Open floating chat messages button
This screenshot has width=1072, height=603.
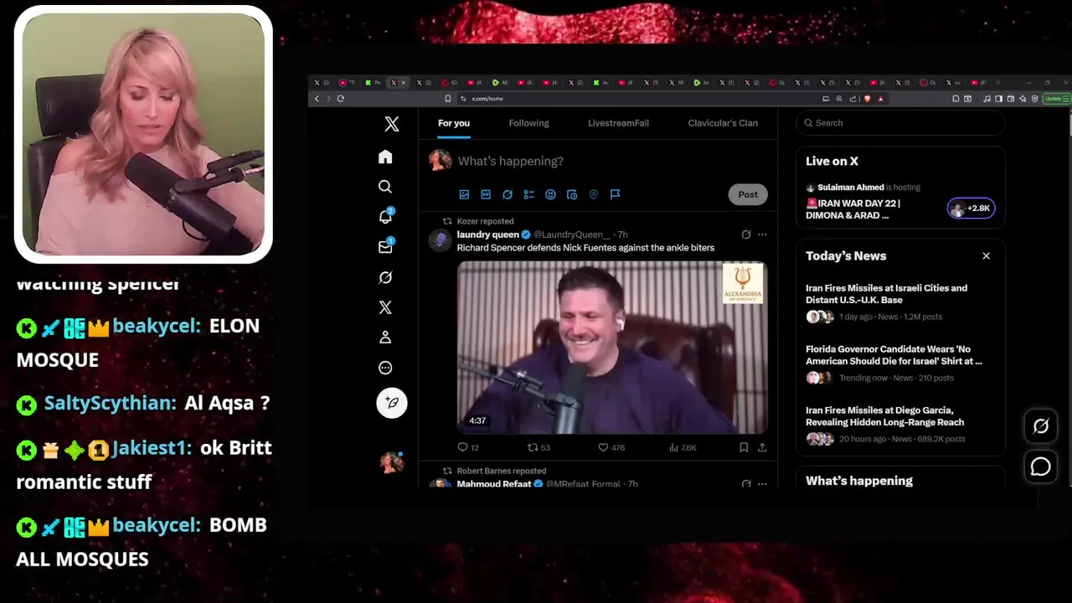tap(1041, 466)
